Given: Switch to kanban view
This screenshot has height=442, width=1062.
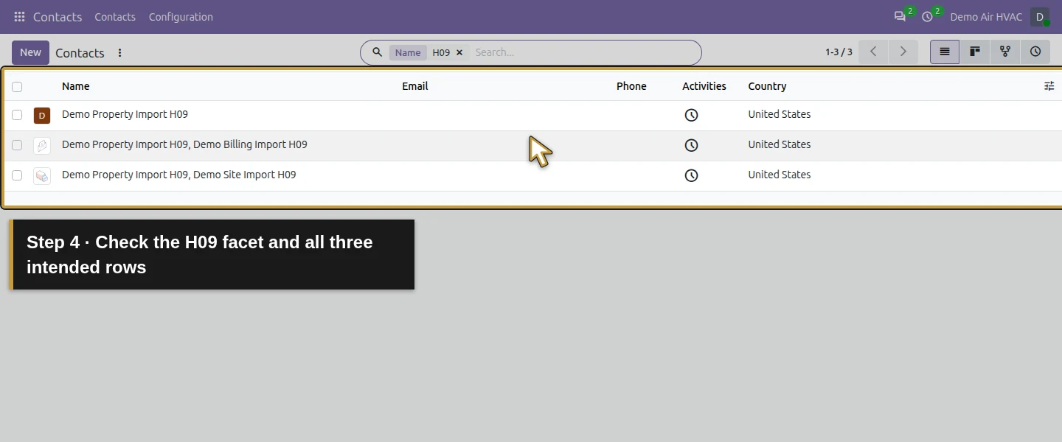Looking at the screenshot, I should click(x=975, y=52).
